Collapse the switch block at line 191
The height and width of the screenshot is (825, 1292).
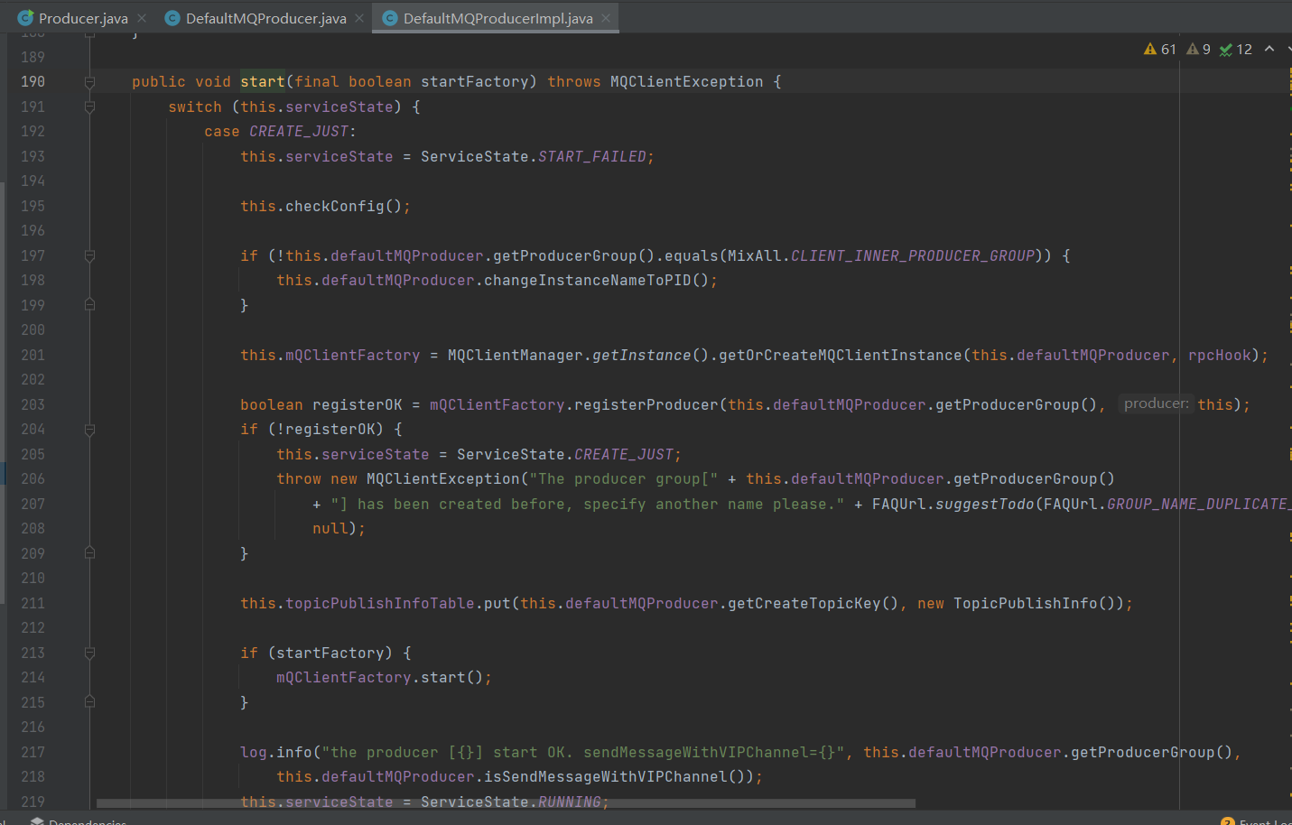pos(89,107)
